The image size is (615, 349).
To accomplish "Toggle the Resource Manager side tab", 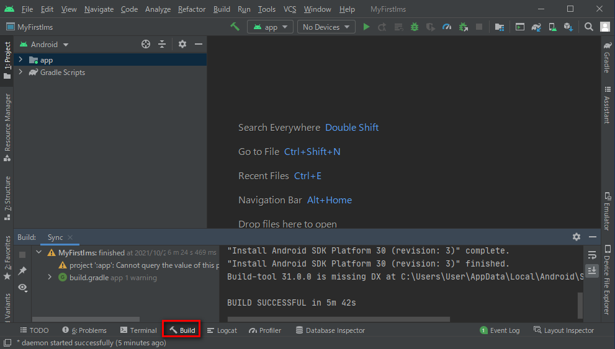I will click(x=7, y=127).
